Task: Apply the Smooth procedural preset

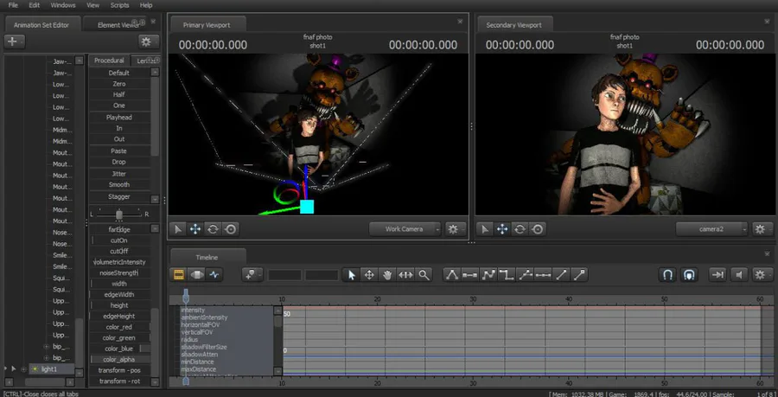Action: click(x=119, y=184)
